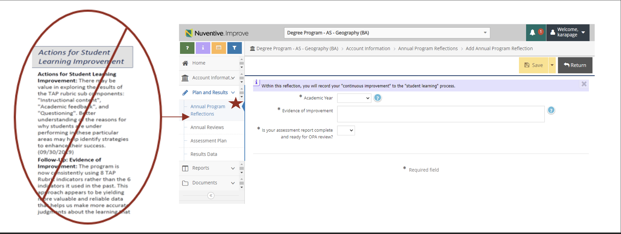Click the Account Informat. menu label
The width and height of the screenshot is (621, 234).
point(212,78)
